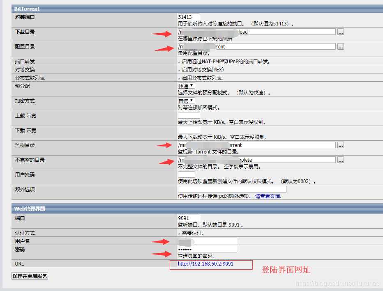Open the browse button for 不完整的目录
The height and width of the screenshot is (291, 383).
(341, 160)
